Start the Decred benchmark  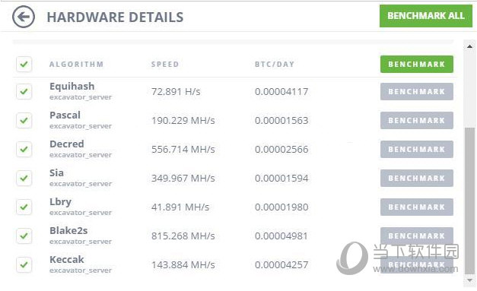(x=417, y=149)
